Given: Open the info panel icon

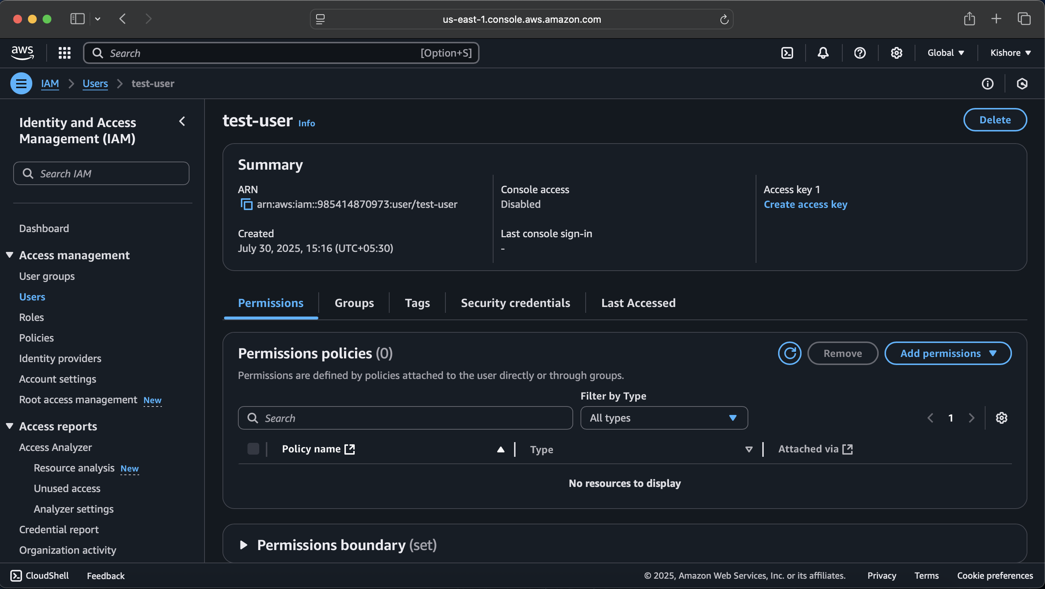Looking at the screenshot, I should pos(987,84).
